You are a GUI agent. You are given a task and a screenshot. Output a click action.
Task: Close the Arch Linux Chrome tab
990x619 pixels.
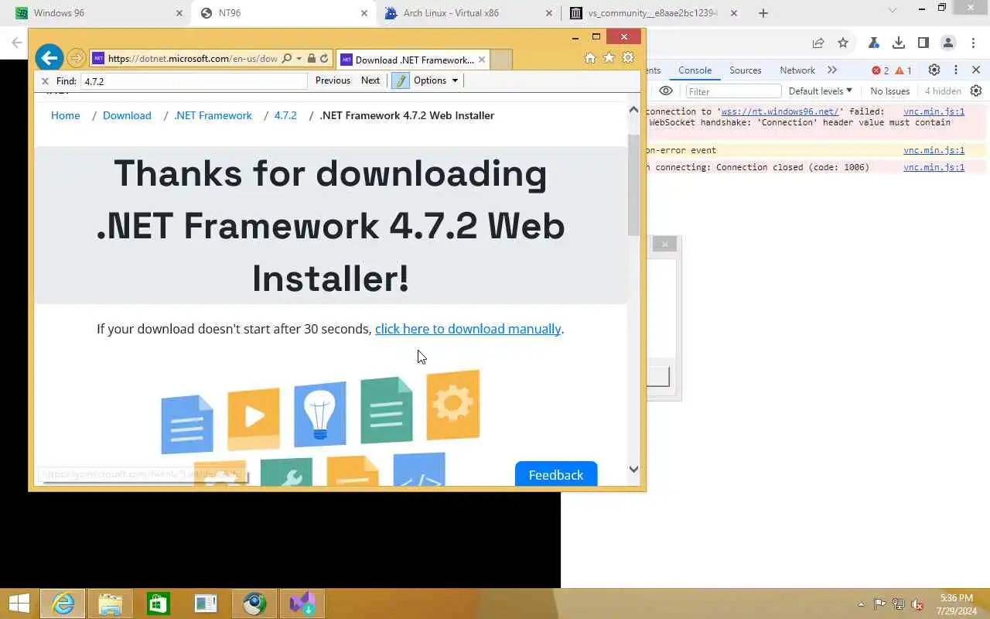click(x=549, y=13)
